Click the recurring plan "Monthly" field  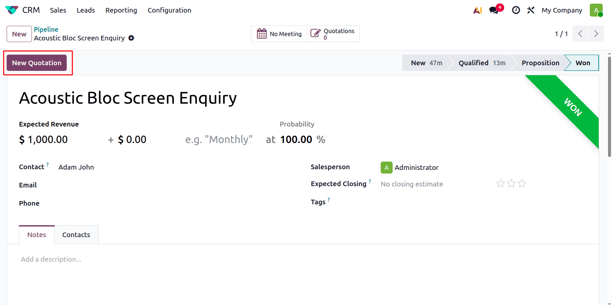pyautogui.click(x=219, y=139)
